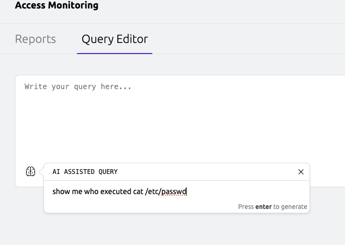
Task: Close the AI Assisted Query popup
Action: click(301, 172)
